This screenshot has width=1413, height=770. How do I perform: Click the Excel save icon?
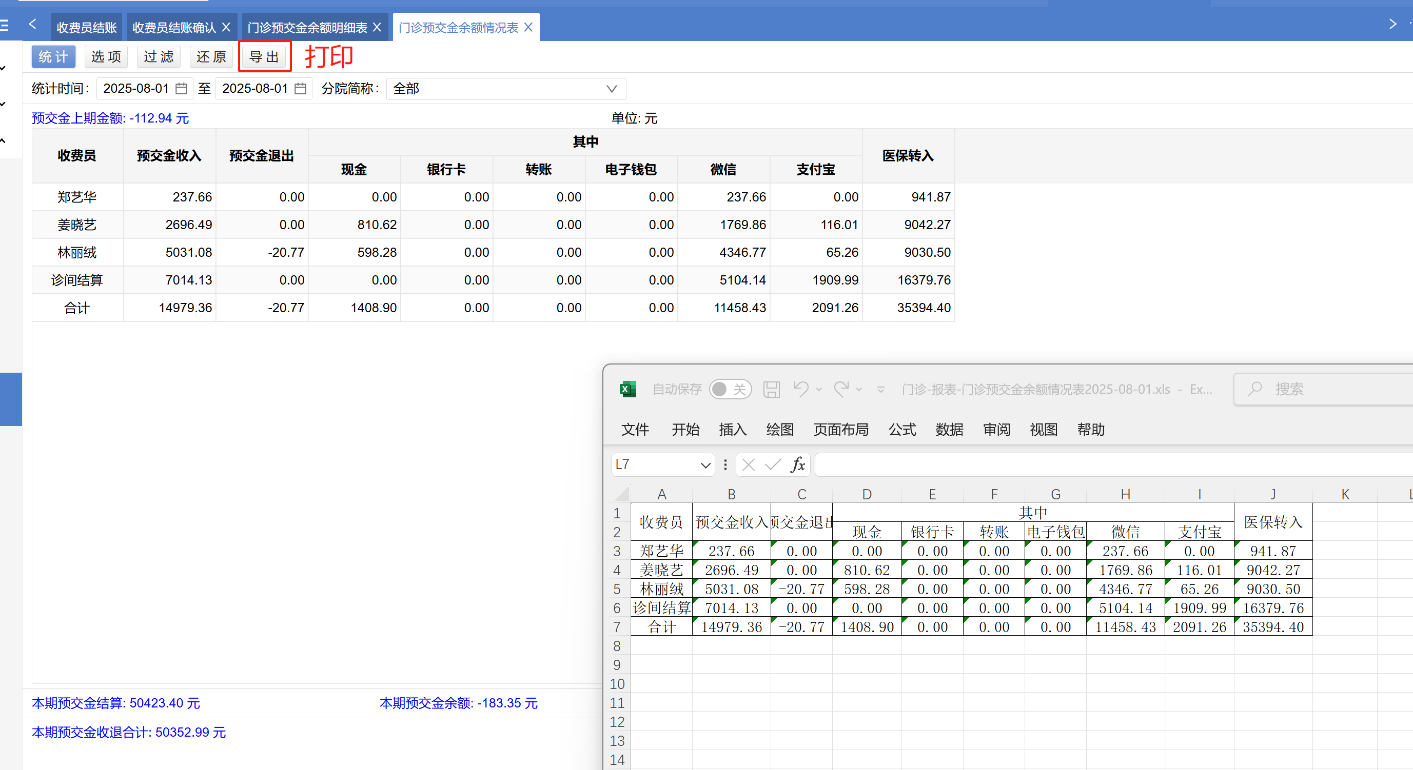[771, 389]
